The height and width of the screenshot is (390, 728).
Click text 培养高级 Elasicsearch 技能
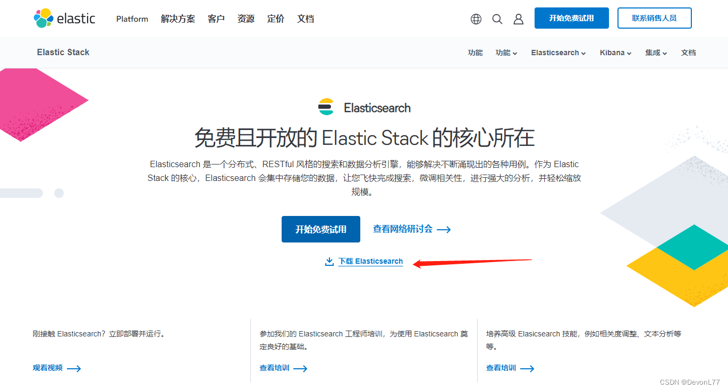532,334
